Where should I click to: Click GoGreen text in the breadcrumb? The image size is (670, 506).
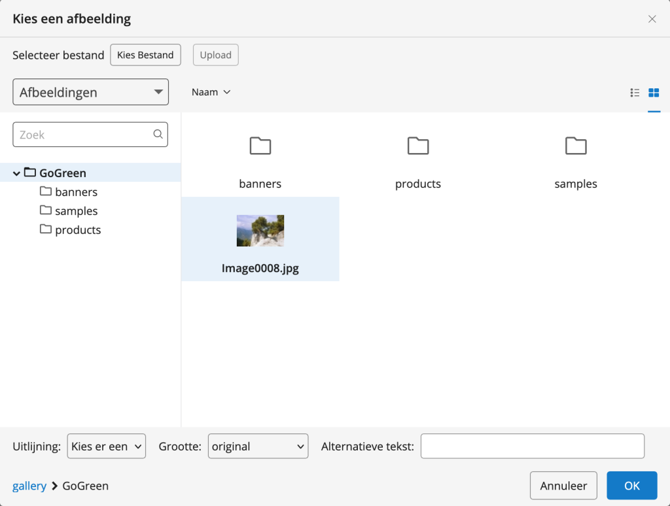(86, 486)
